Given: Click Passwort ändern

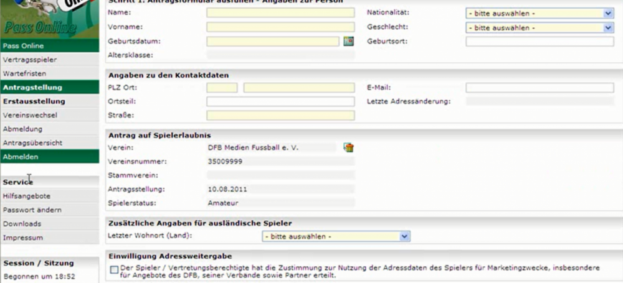Looking at the screenshot, I should click(x=50, y=210).
